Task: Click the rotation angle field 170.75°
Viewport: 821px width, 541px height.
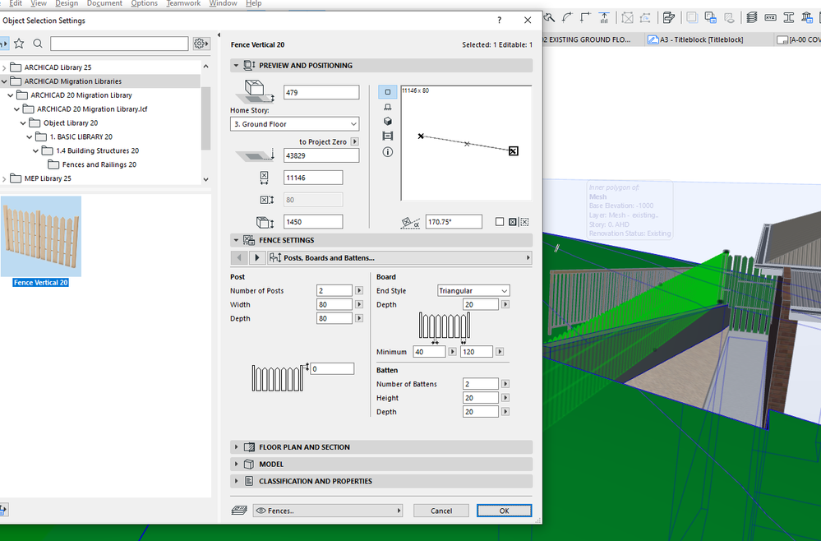Action: (x=454, y=222)
